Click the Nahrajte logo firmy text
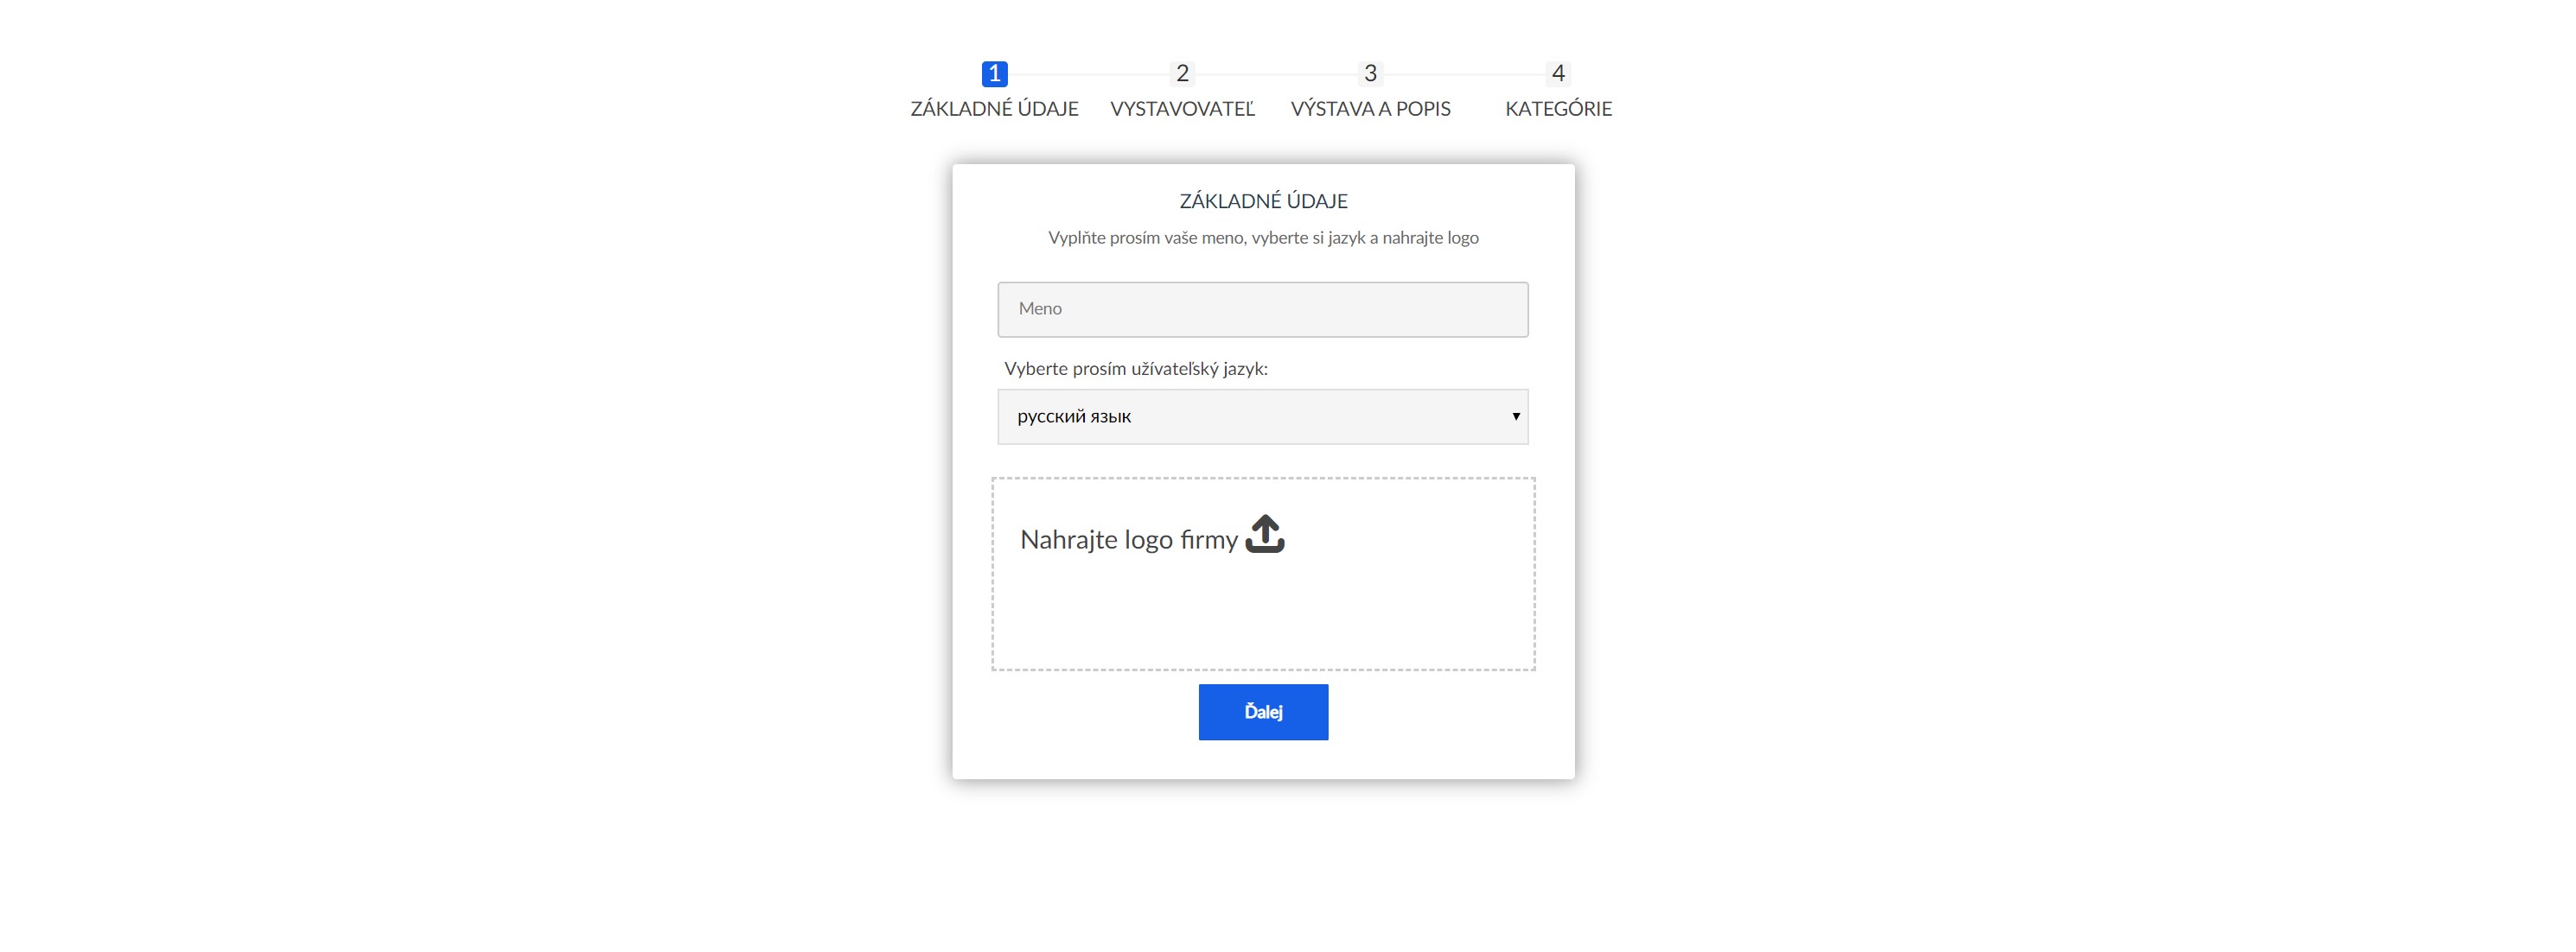The image size is (2576, 952). pyautogui.click(x=1128, y=541)
